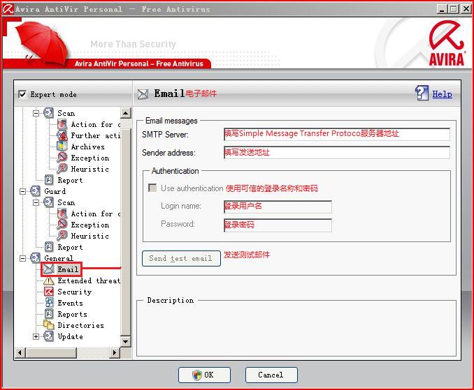Screen dimensions: 474x390
Task: Click the tree horizontal scroll left arrow
Action: [x=20, y=352]
